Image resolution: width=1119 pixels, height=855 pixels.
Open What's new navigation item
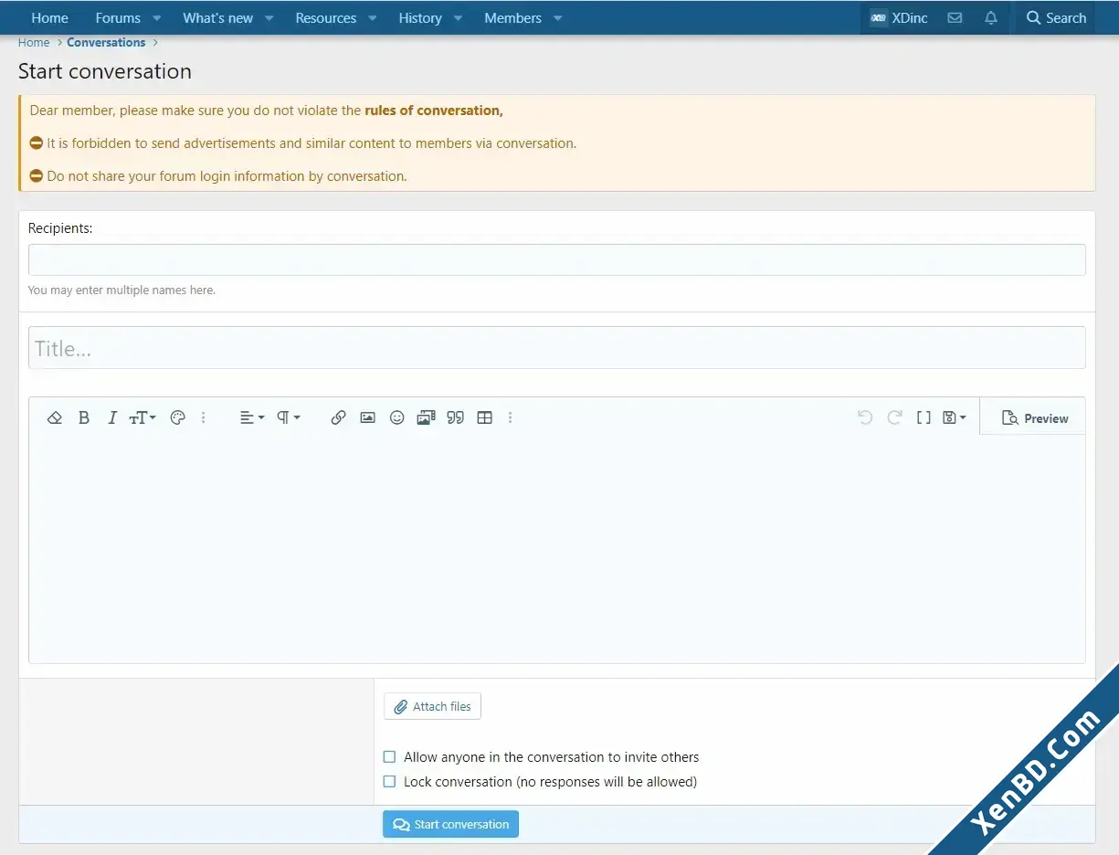click(x=217, y=18)
